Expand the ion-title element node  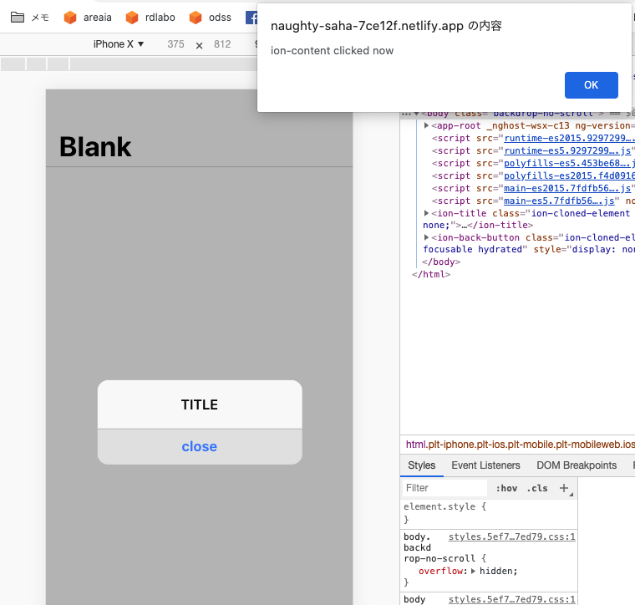click(426, 213)
